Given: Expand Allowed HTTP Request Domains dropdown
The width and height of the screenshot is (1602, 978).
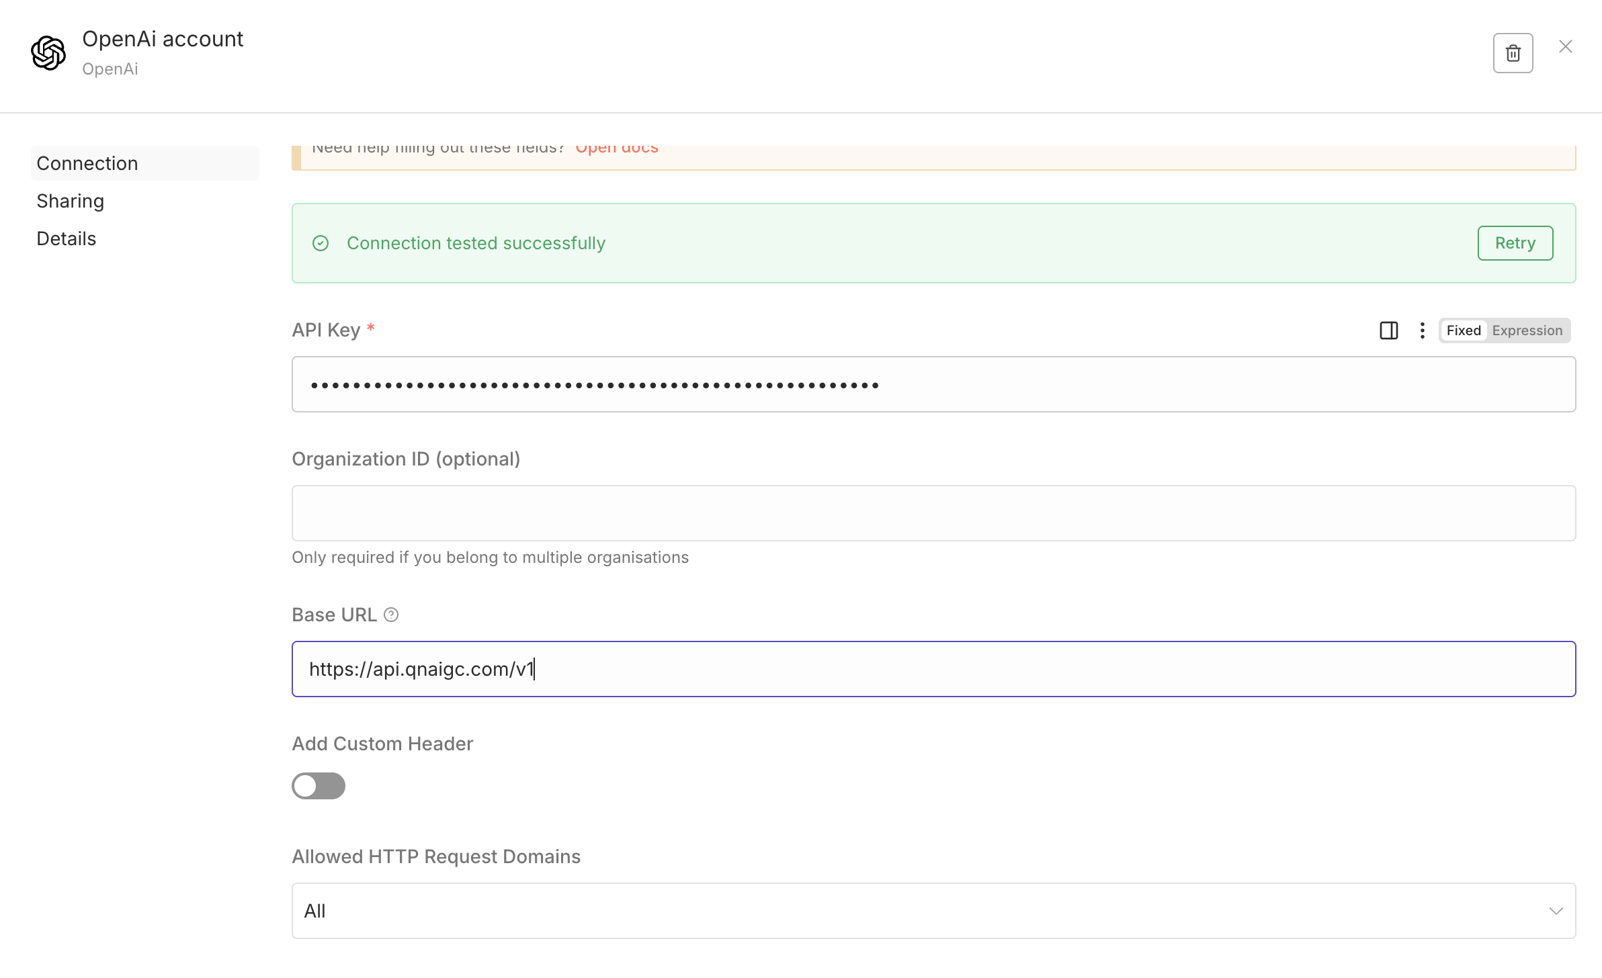Looking at the screenshot, I should (933, 911).
